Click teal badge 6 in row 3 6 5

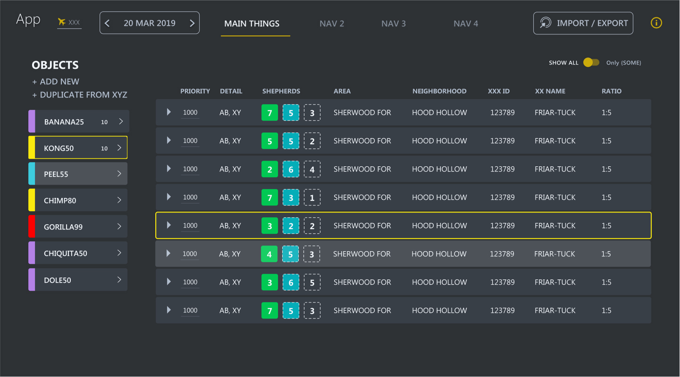tap(291, 282)
